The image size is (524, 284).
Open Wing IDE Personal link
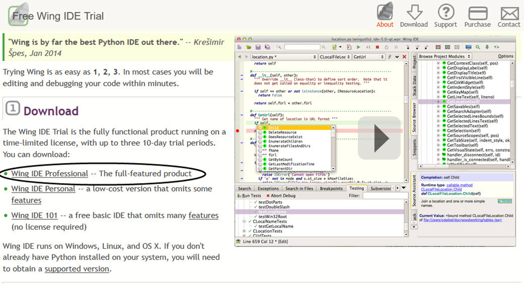(43, 189)
